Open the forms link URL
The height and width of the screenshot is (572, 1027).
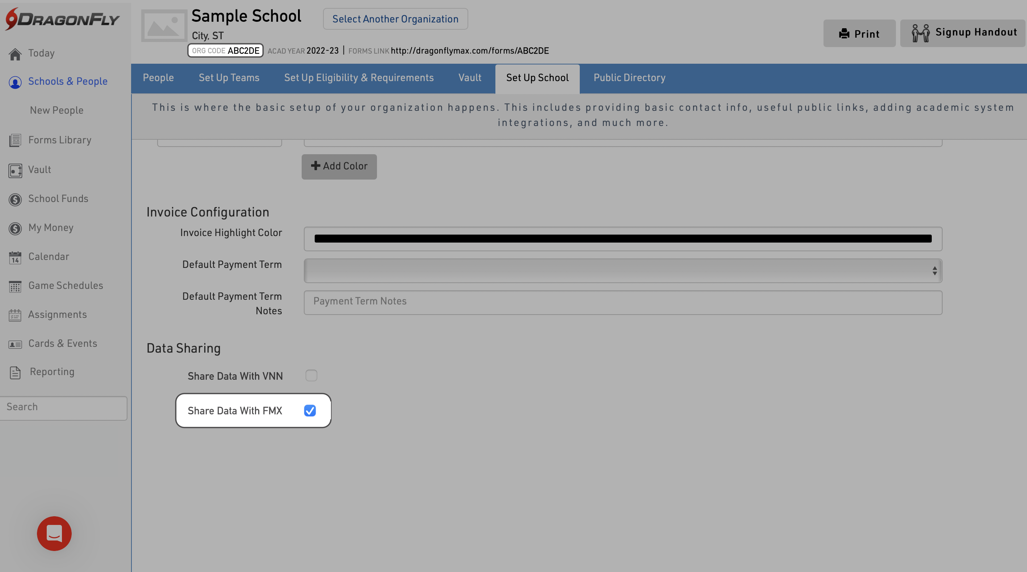pos(470,51)
